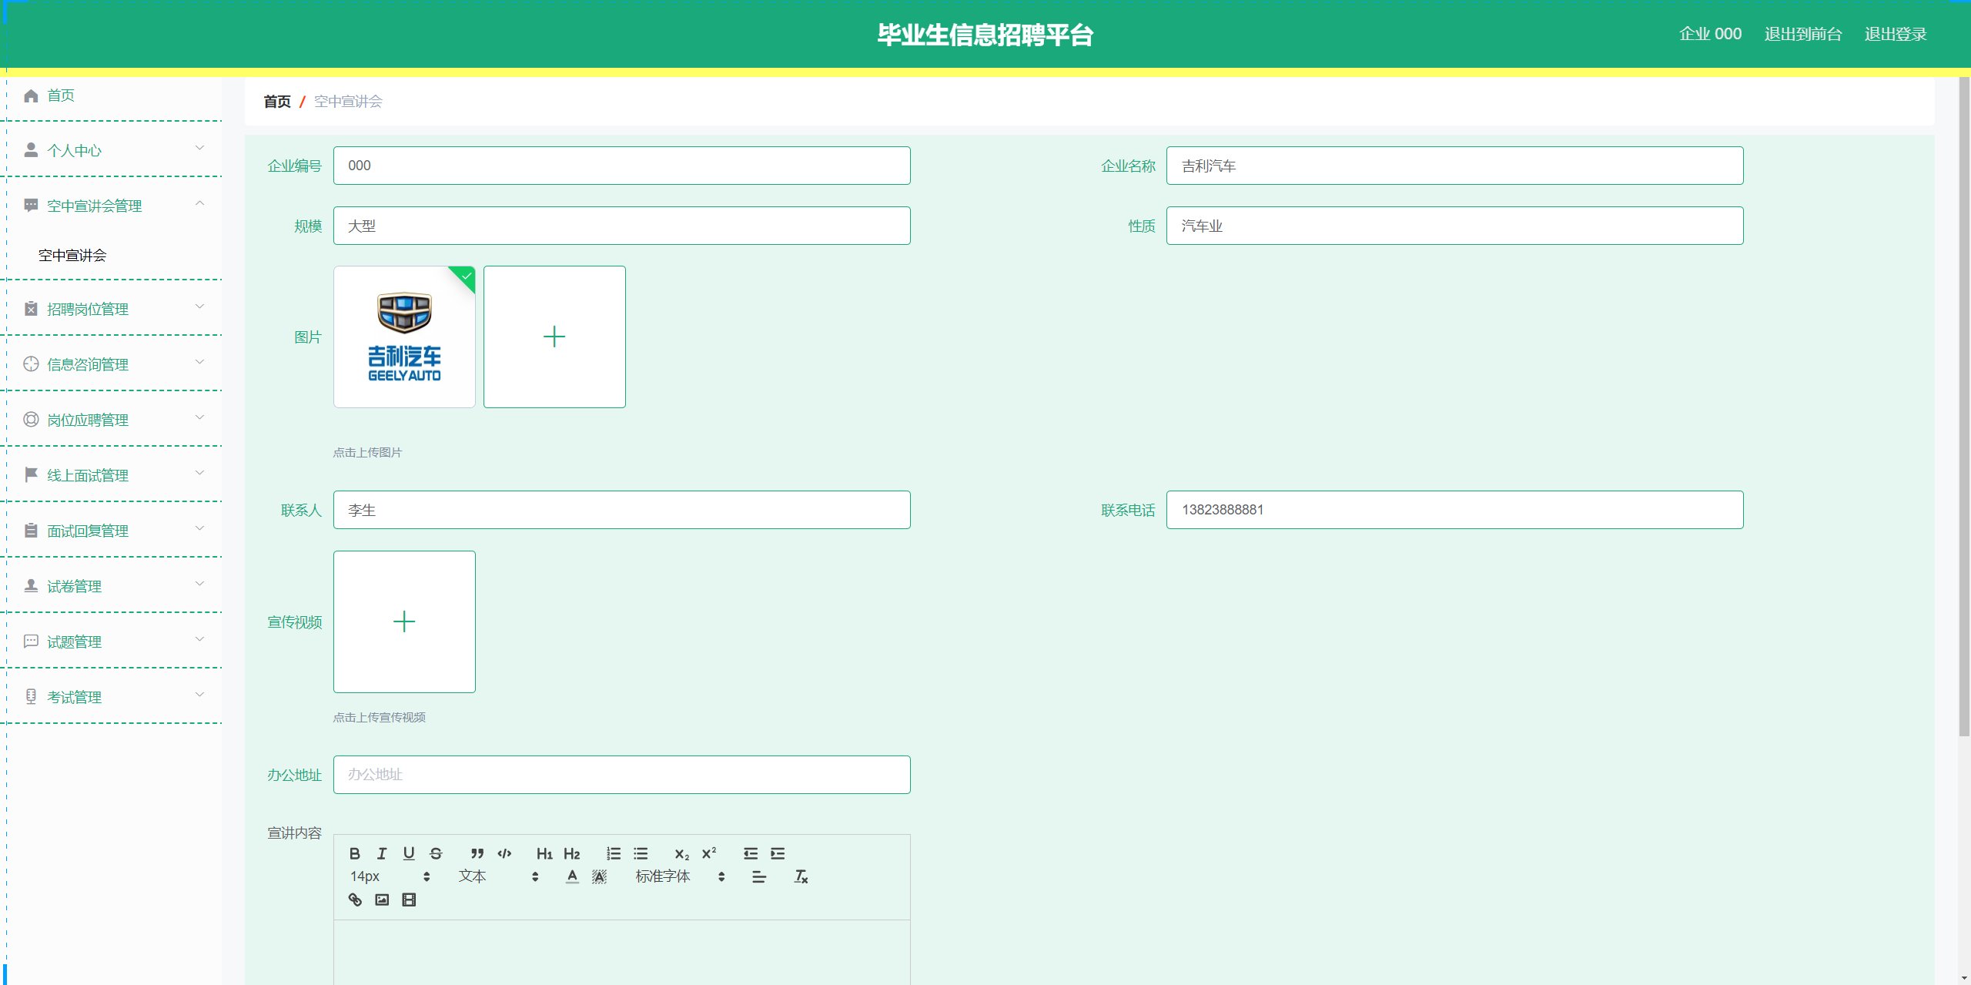Click 退出到前台 in the header
This screenshot has width=1971, height=985.
click(x=1802, y=34)
